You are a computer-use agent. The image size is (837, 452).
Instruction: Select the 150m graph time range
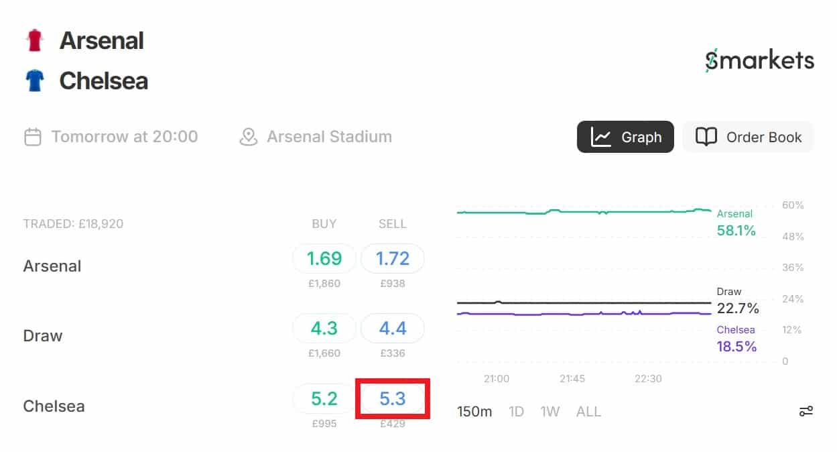[x=474, y=412]
